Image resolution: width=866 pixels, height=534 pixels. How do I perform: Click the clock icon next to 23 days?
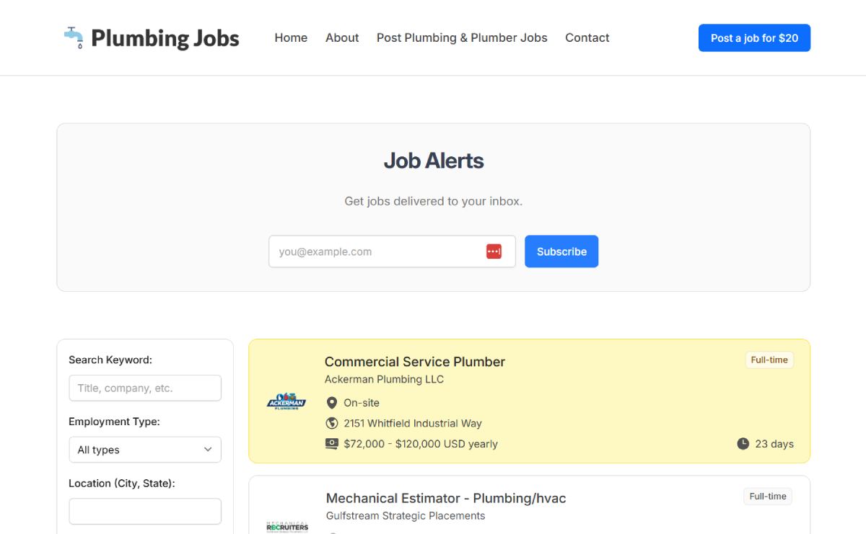(743, 444)
